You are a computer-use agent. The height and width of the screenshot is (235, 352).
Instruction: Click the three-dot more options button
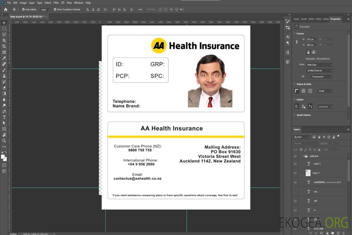coord(140,9)
